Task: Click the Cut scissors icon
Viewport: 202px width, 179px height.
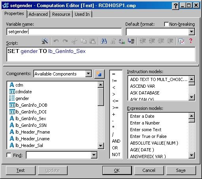Action: [x=74, y=41]
